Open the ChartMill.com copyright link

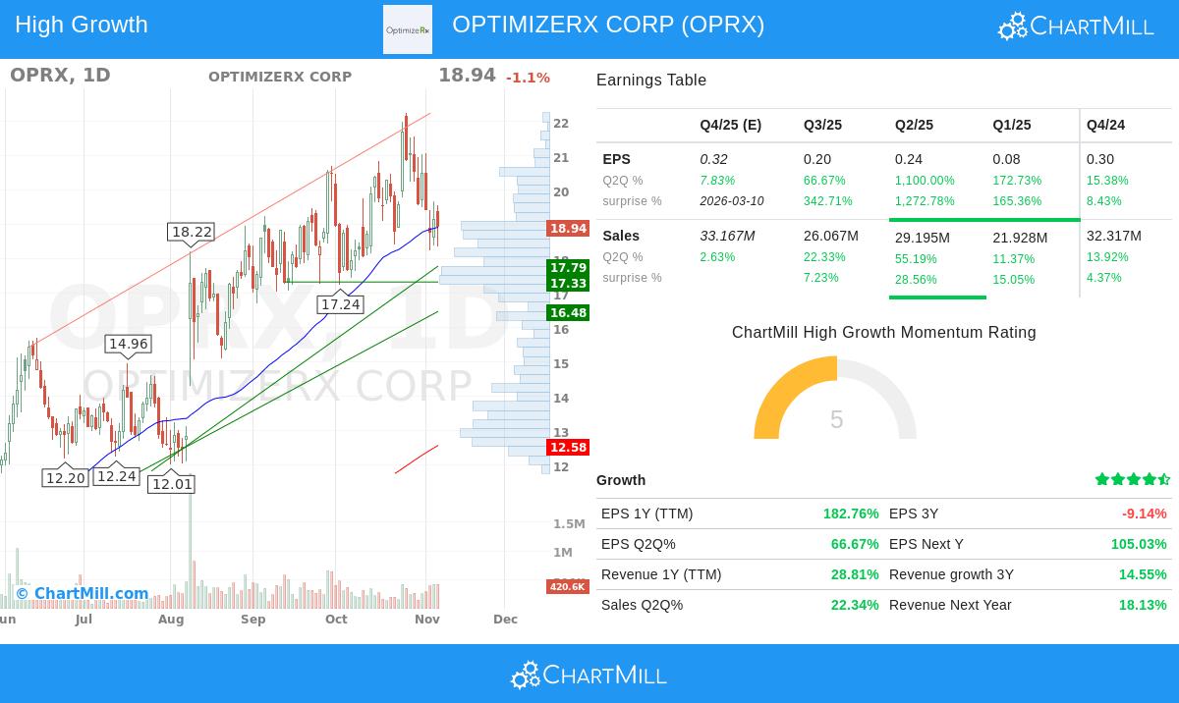(x=81, y=593)
